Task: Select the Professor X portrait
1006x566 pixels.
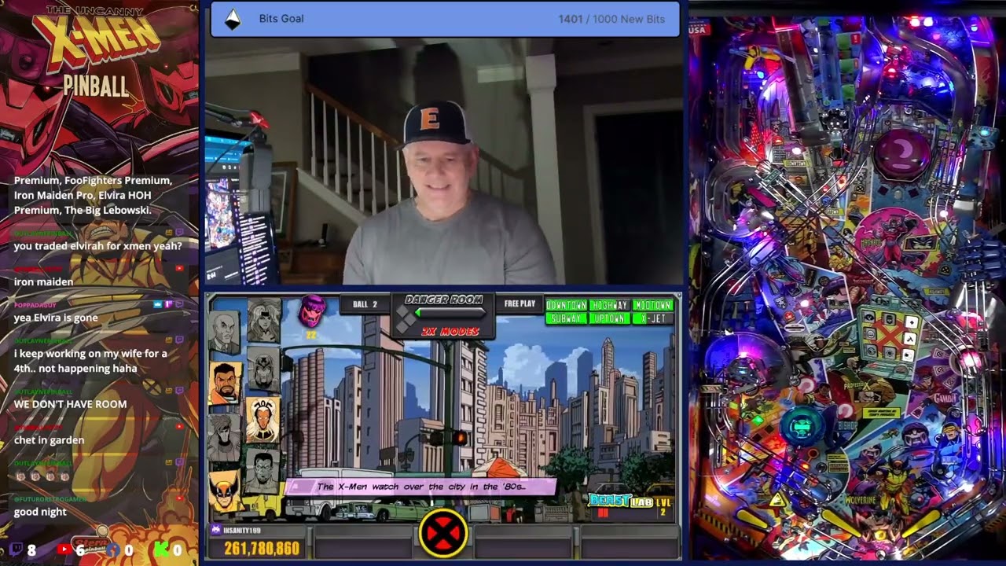Action: (x=224, y=333)
